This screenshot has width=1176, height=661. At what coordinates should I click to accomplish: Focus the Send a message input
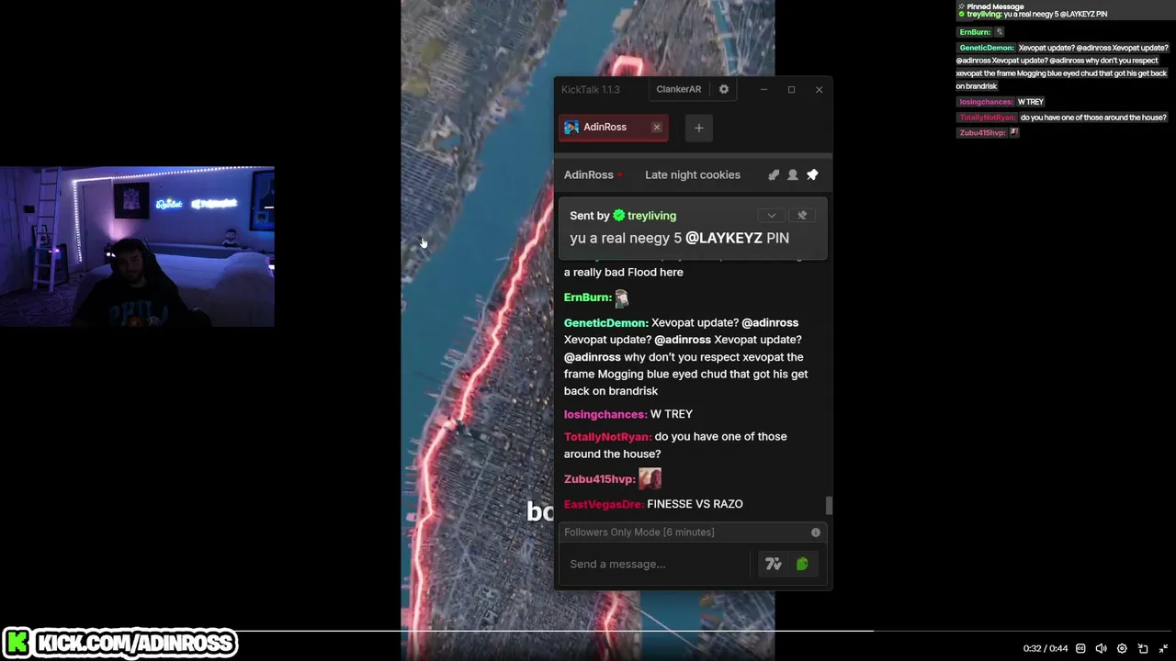[658, 564]
